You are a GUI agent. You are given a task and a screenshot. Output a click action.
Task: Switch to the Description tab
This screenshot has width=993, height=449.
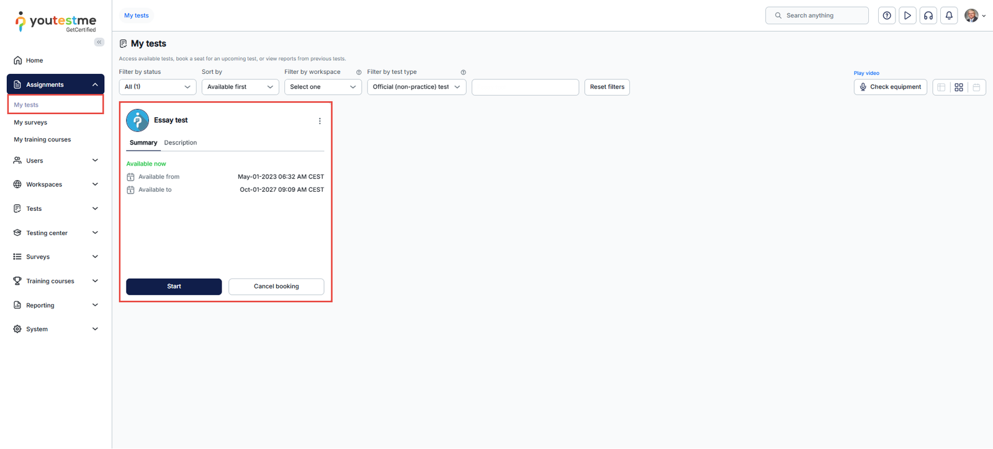(x=181, y=143)
